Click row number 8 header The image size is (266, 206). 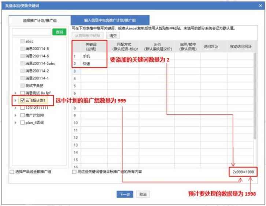pyautogui.click(x=76, y=108)
